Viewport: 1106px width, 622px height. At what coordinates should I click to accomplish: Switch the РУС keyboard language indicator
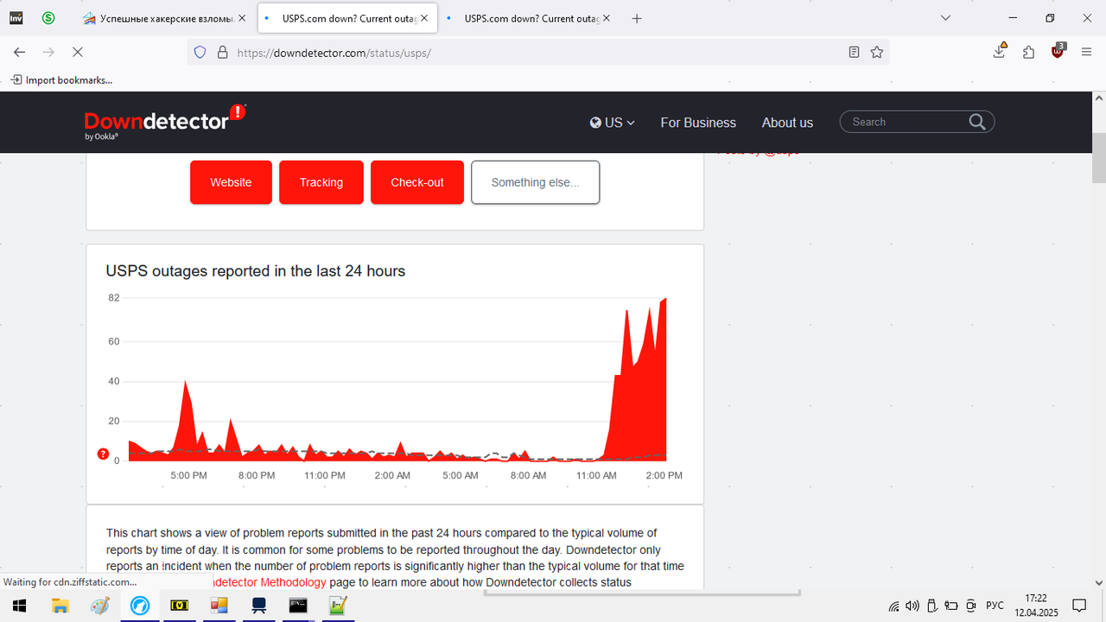pyautogui.click(x=995, y=606)
